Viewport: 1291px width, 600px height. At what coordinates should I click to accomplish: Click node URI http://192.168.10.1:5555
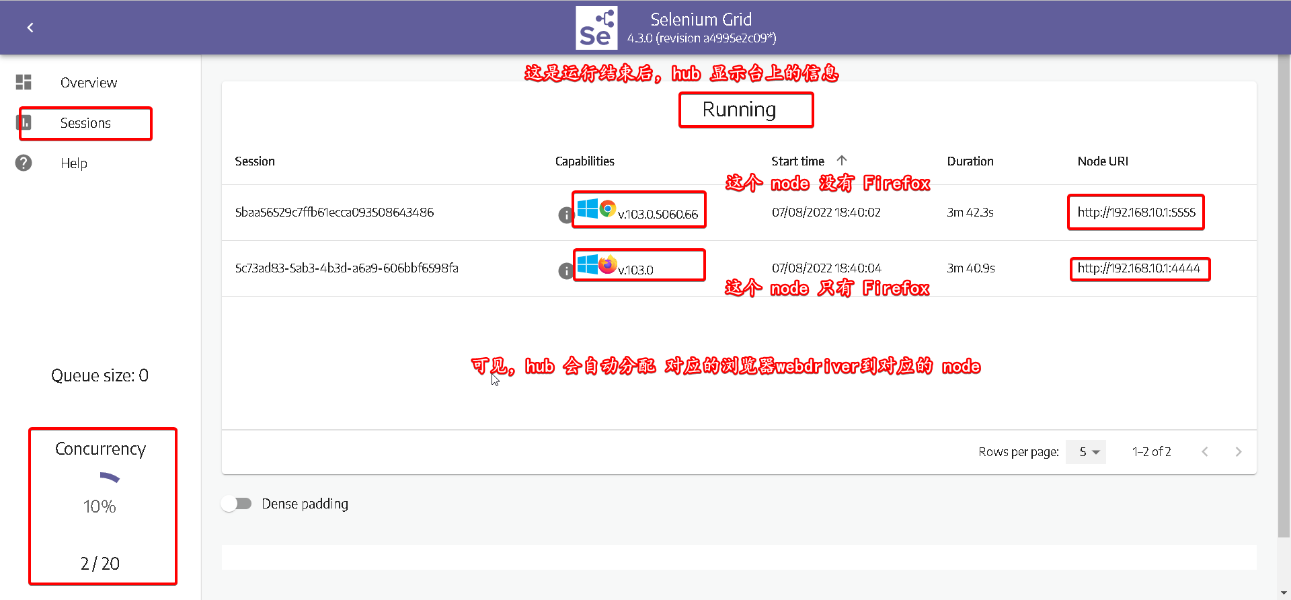click(1136, 213)
